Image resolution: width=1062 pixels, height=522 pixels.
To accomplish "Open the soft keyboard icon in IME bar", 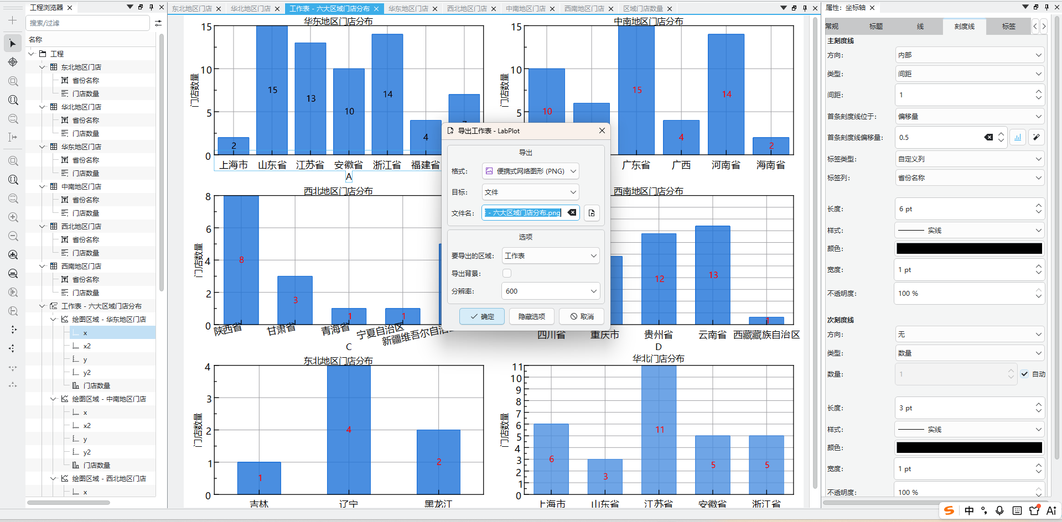I will 1017,510.
